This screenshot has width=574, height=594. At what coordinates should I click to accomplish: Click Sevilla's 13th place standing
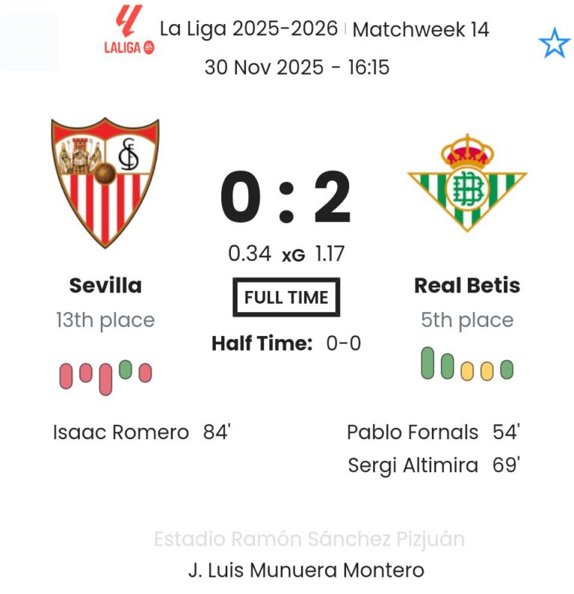tap(105, 320)
